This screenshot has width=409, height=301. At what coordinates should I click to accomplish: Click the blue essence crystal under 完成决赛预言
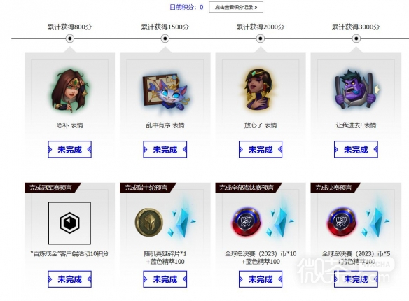[375, 219]
